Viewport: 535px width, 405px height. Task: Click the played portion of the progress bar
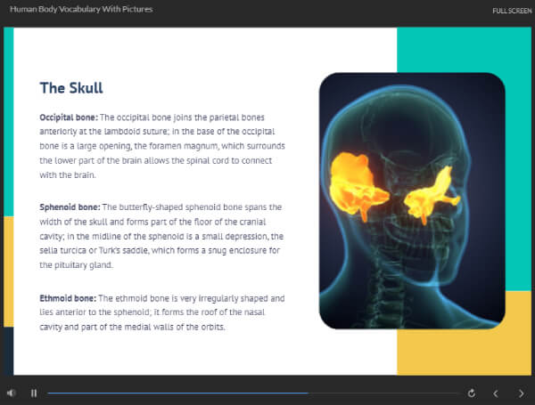177,393
